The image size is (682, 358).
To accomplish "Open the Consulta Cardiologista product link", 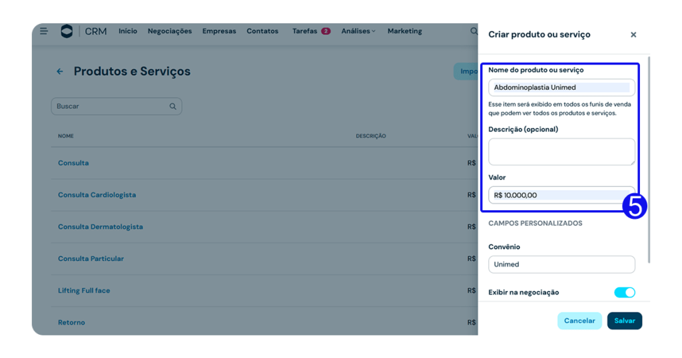I will point(97,195).
